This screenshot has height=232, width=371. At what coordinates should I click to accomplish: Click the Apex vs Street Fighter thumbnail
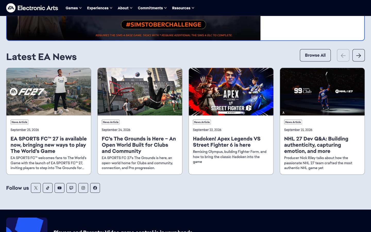click(231, 92)
